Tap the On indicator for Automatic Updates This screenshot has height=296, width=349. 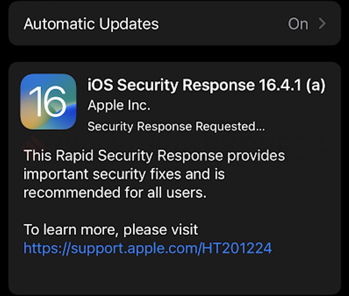coord(299,23)
